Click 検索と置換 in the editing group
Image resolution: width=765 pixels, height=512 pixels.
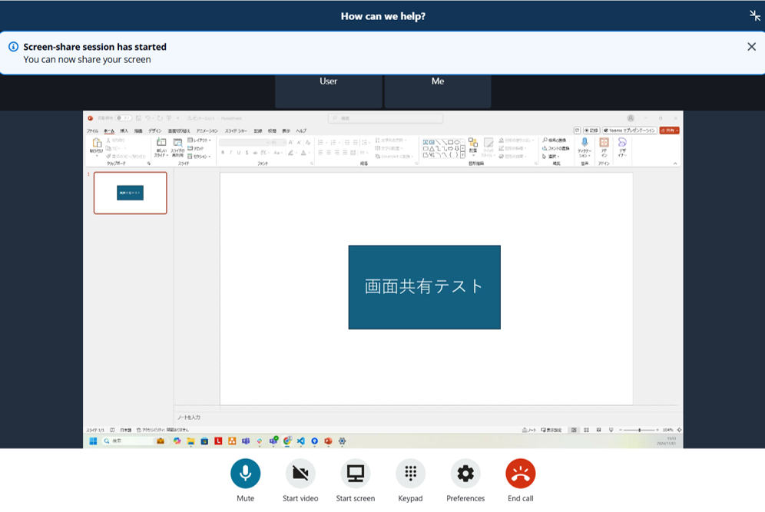tap(555, 140)
